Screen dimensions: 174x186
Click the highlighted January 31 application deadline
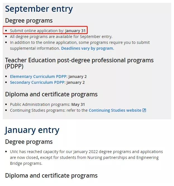75,31
